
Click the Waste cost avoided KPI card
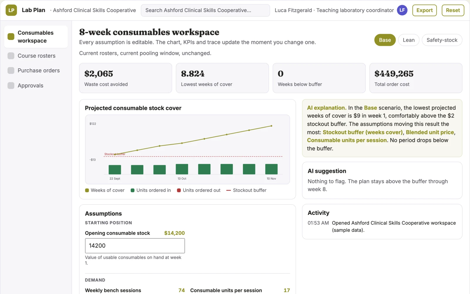125,78
